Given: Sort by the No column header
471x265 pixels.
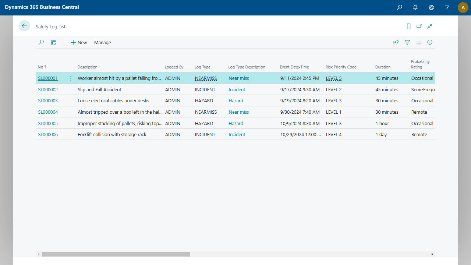Looking at the screenshot, I should pyautogui.click(x=40, y=67).
